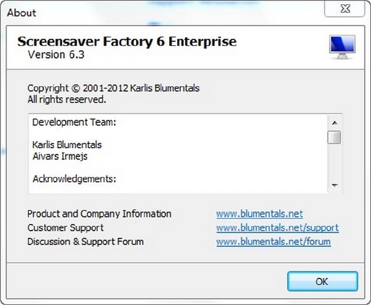Click the credits box scrollbar thumb
The height and width of the screenshot is (305, 371).
pos(334,137)
